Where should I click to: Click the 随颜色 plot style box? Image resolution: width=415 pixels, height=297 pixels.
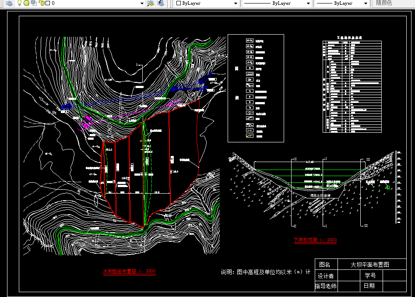pos(394,3)
